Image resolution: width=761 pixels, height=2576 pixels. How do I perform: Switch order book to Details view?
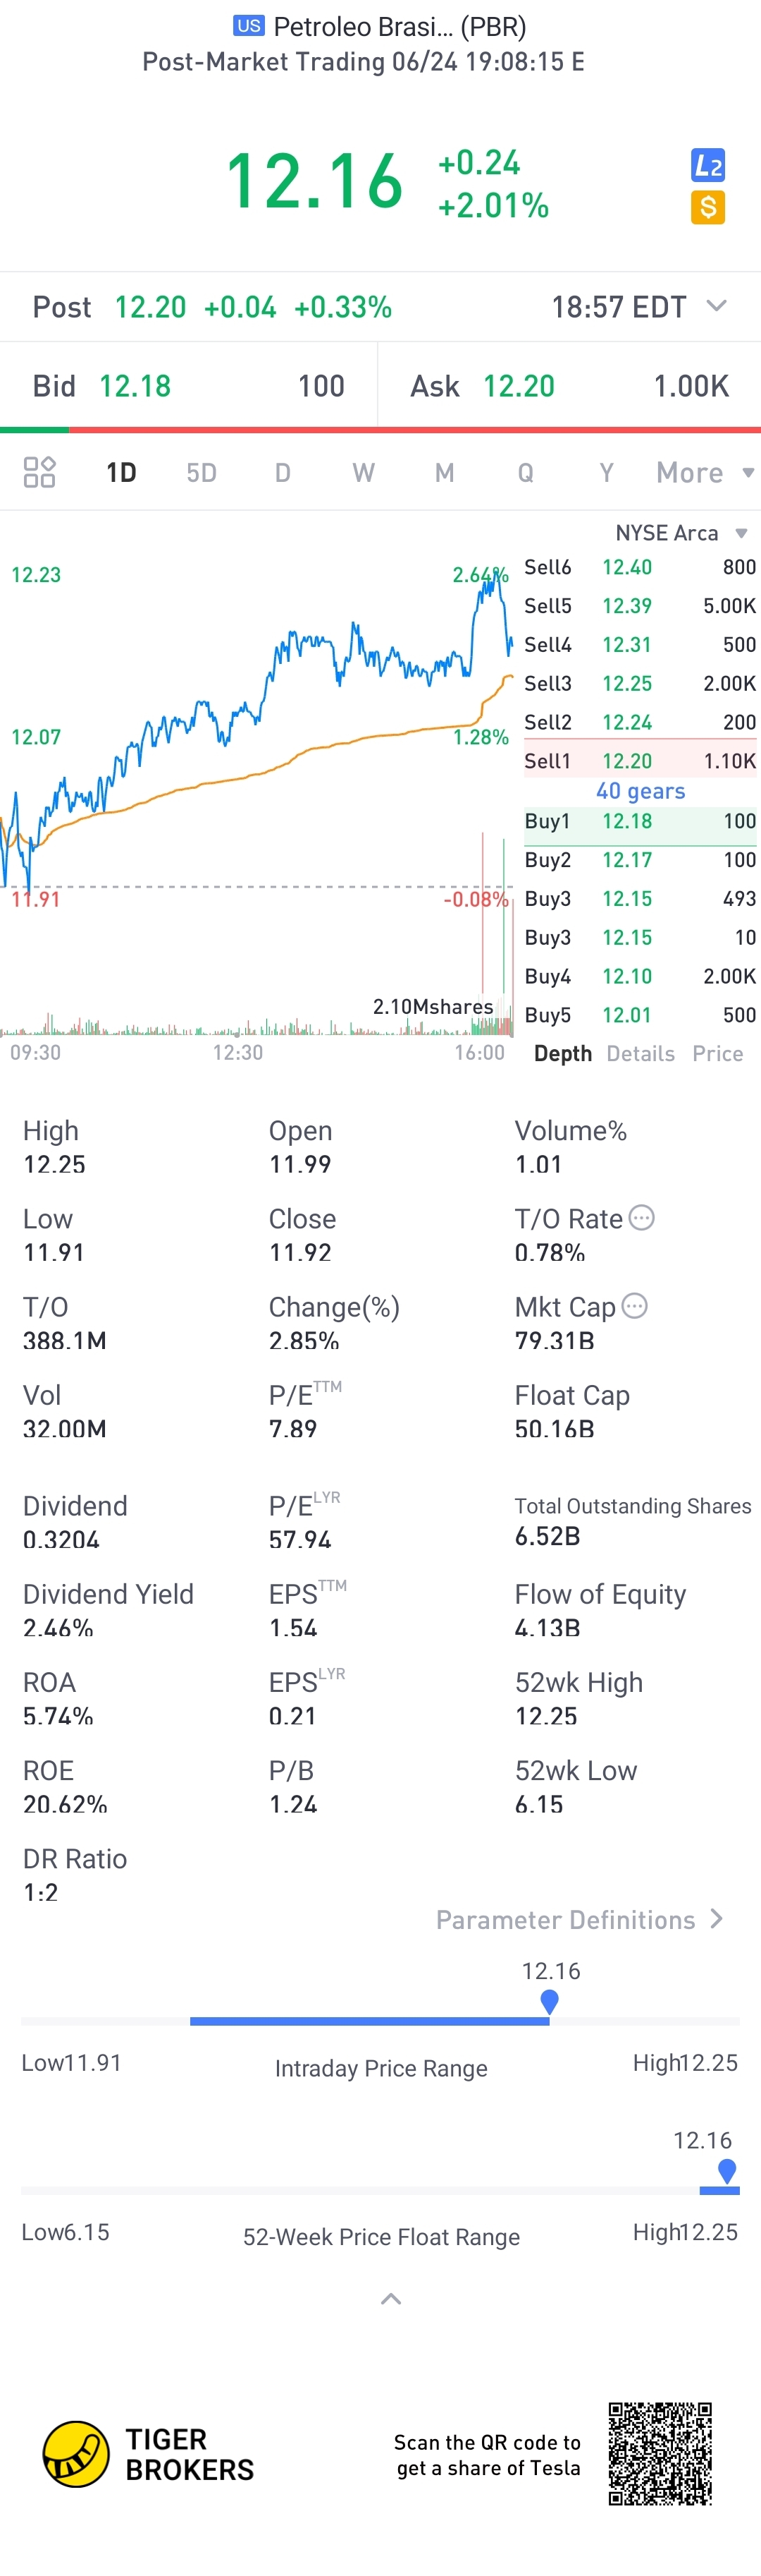point(641,1053)
